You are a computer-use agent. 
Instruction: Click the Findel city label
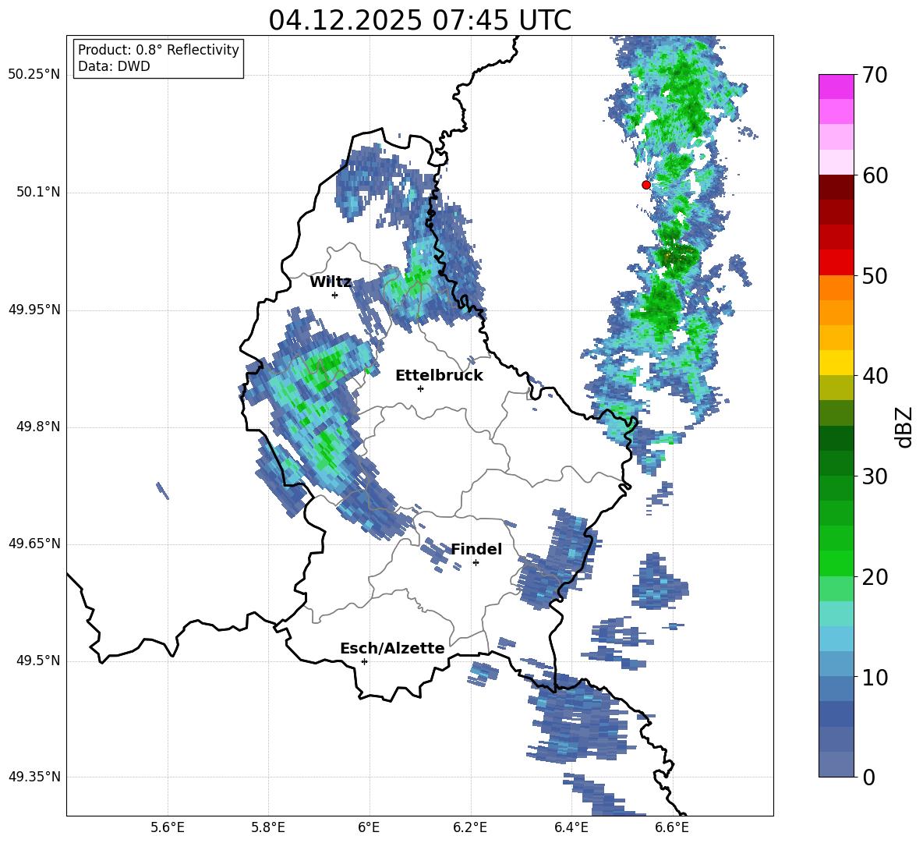[476, 549]
